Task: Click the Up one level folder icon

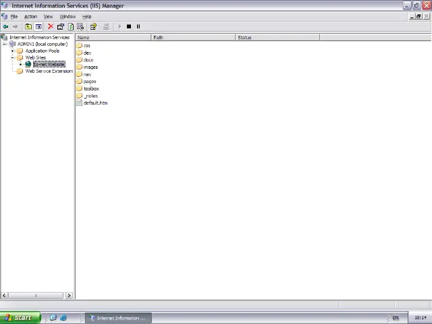Action: click(x=28, y=27)
